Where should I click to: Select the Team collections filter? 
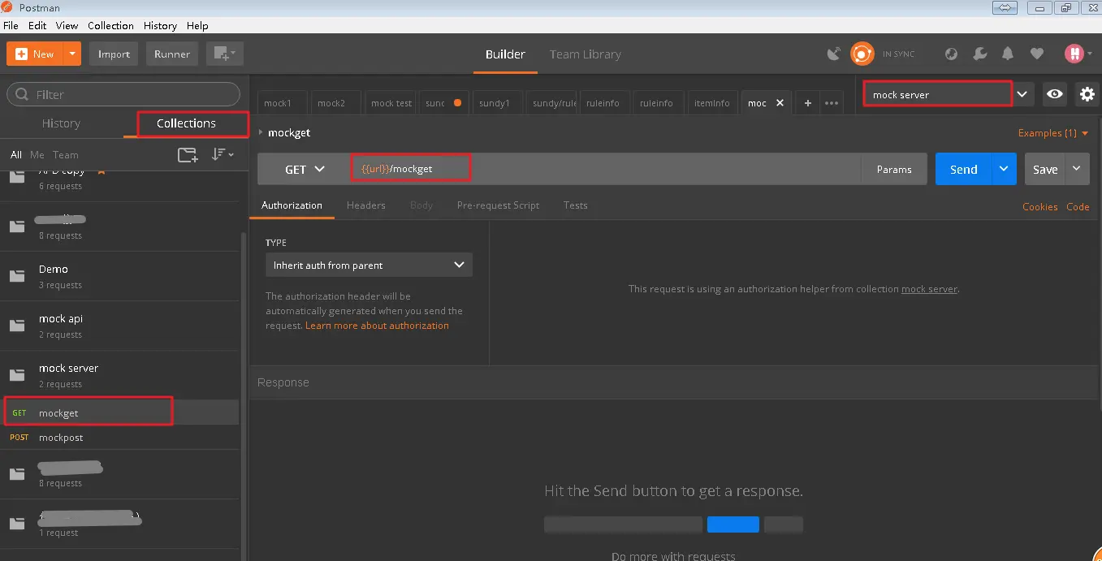[66, 155]
